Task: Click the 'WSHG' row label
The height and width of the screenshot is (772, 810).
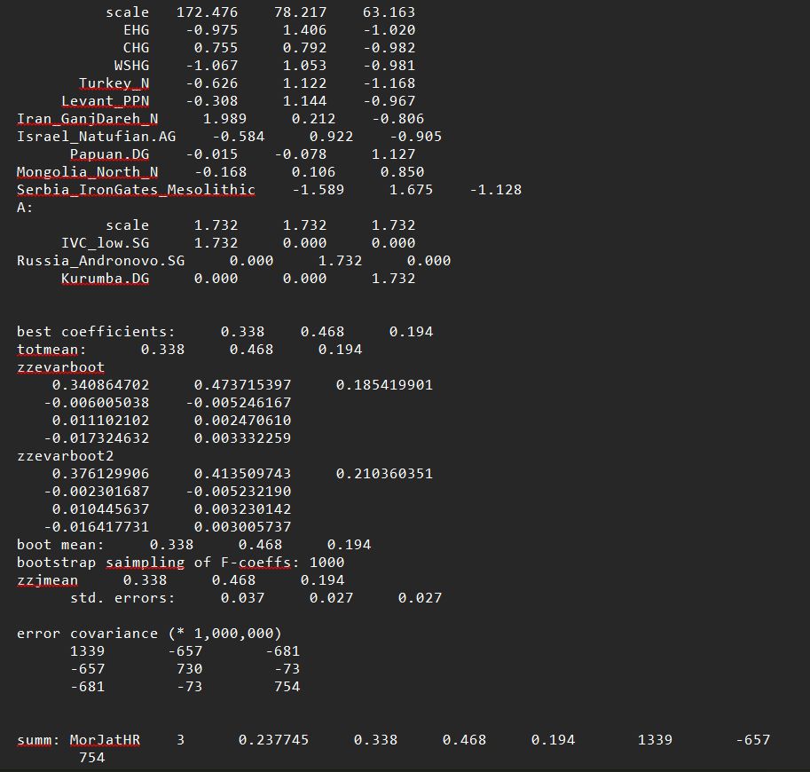Action: (x=131, y=66)
